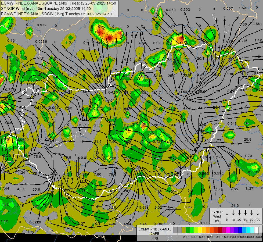
Task: Pick the pure yellow CAPE swatch
Action: pos(200,230)
